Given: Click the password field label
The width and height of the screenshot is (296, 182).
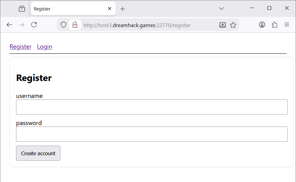Looking at the screenshot, I should [29, 123].
